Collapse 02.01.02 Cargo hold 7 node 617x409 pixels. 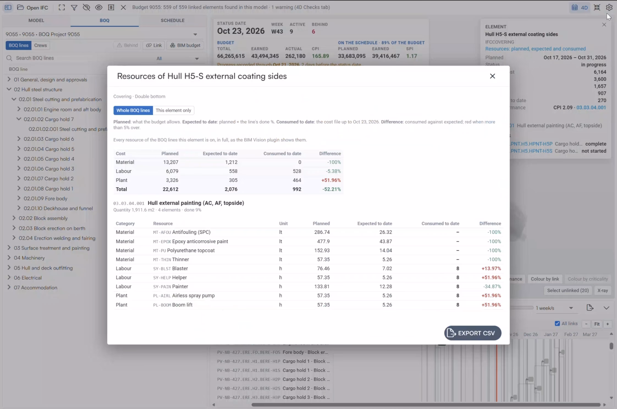click(x=19, y=119)
